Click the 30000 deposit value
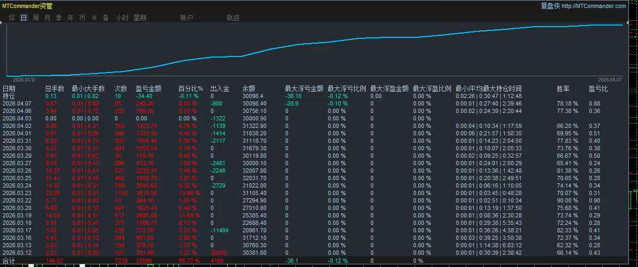Screen dimensions: 638x267 219,253
